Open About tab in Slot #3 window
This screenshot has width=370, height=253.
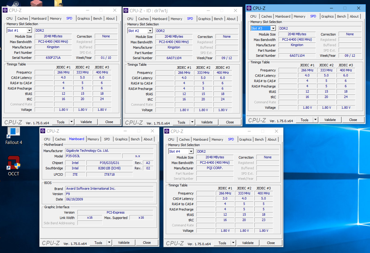(x=354, y=16)
